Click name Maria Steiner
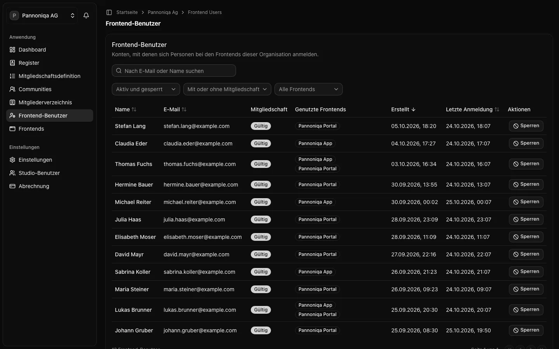Screen dimensions: 559x349 [132, 289]
